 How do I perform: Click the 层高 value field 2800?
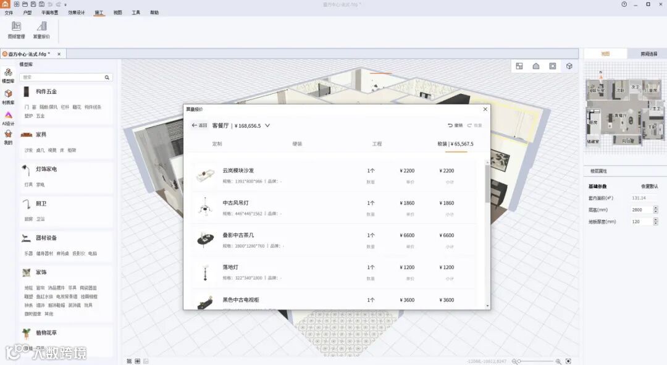click(x=641, y=210)
